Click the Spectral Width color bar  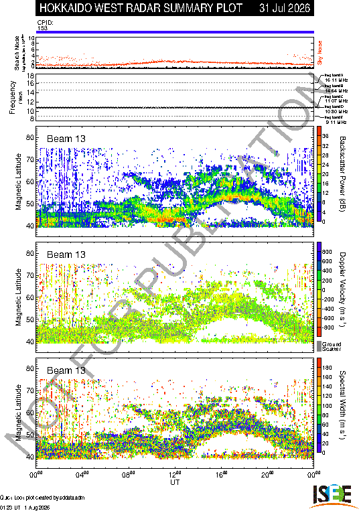click(x=319, y=405)
